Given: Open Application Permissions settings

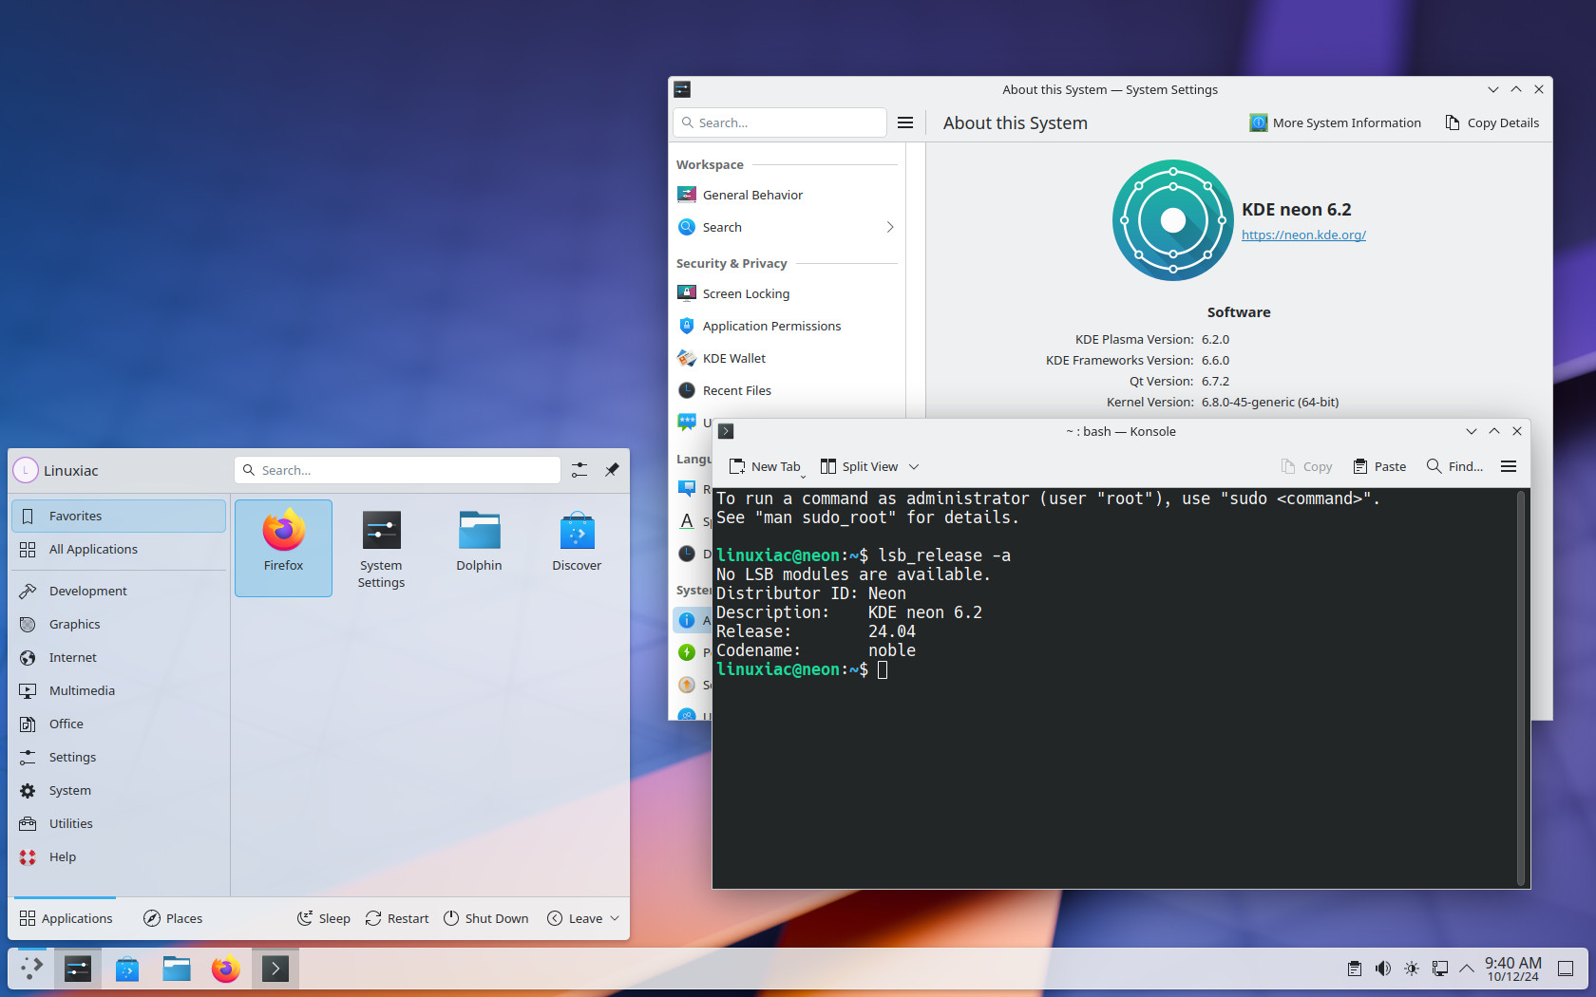Looking at the screenshot, I should click(787, 326).
